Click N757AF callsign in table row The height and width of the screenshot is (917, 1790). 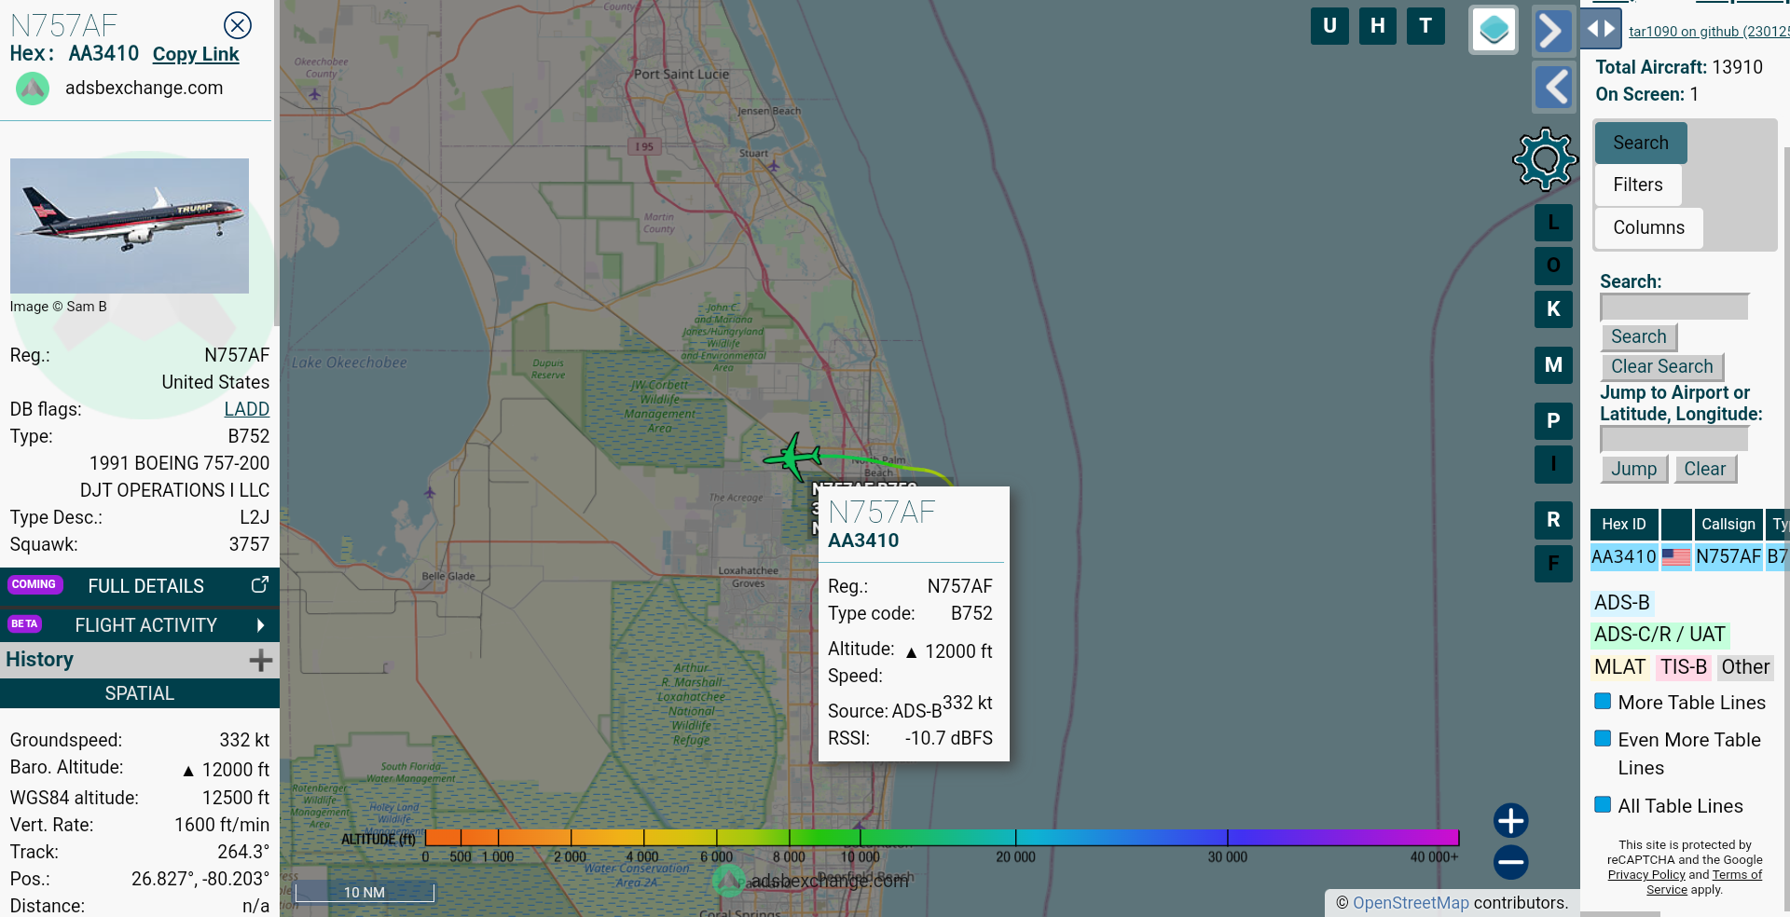[x=1728, y=556]
